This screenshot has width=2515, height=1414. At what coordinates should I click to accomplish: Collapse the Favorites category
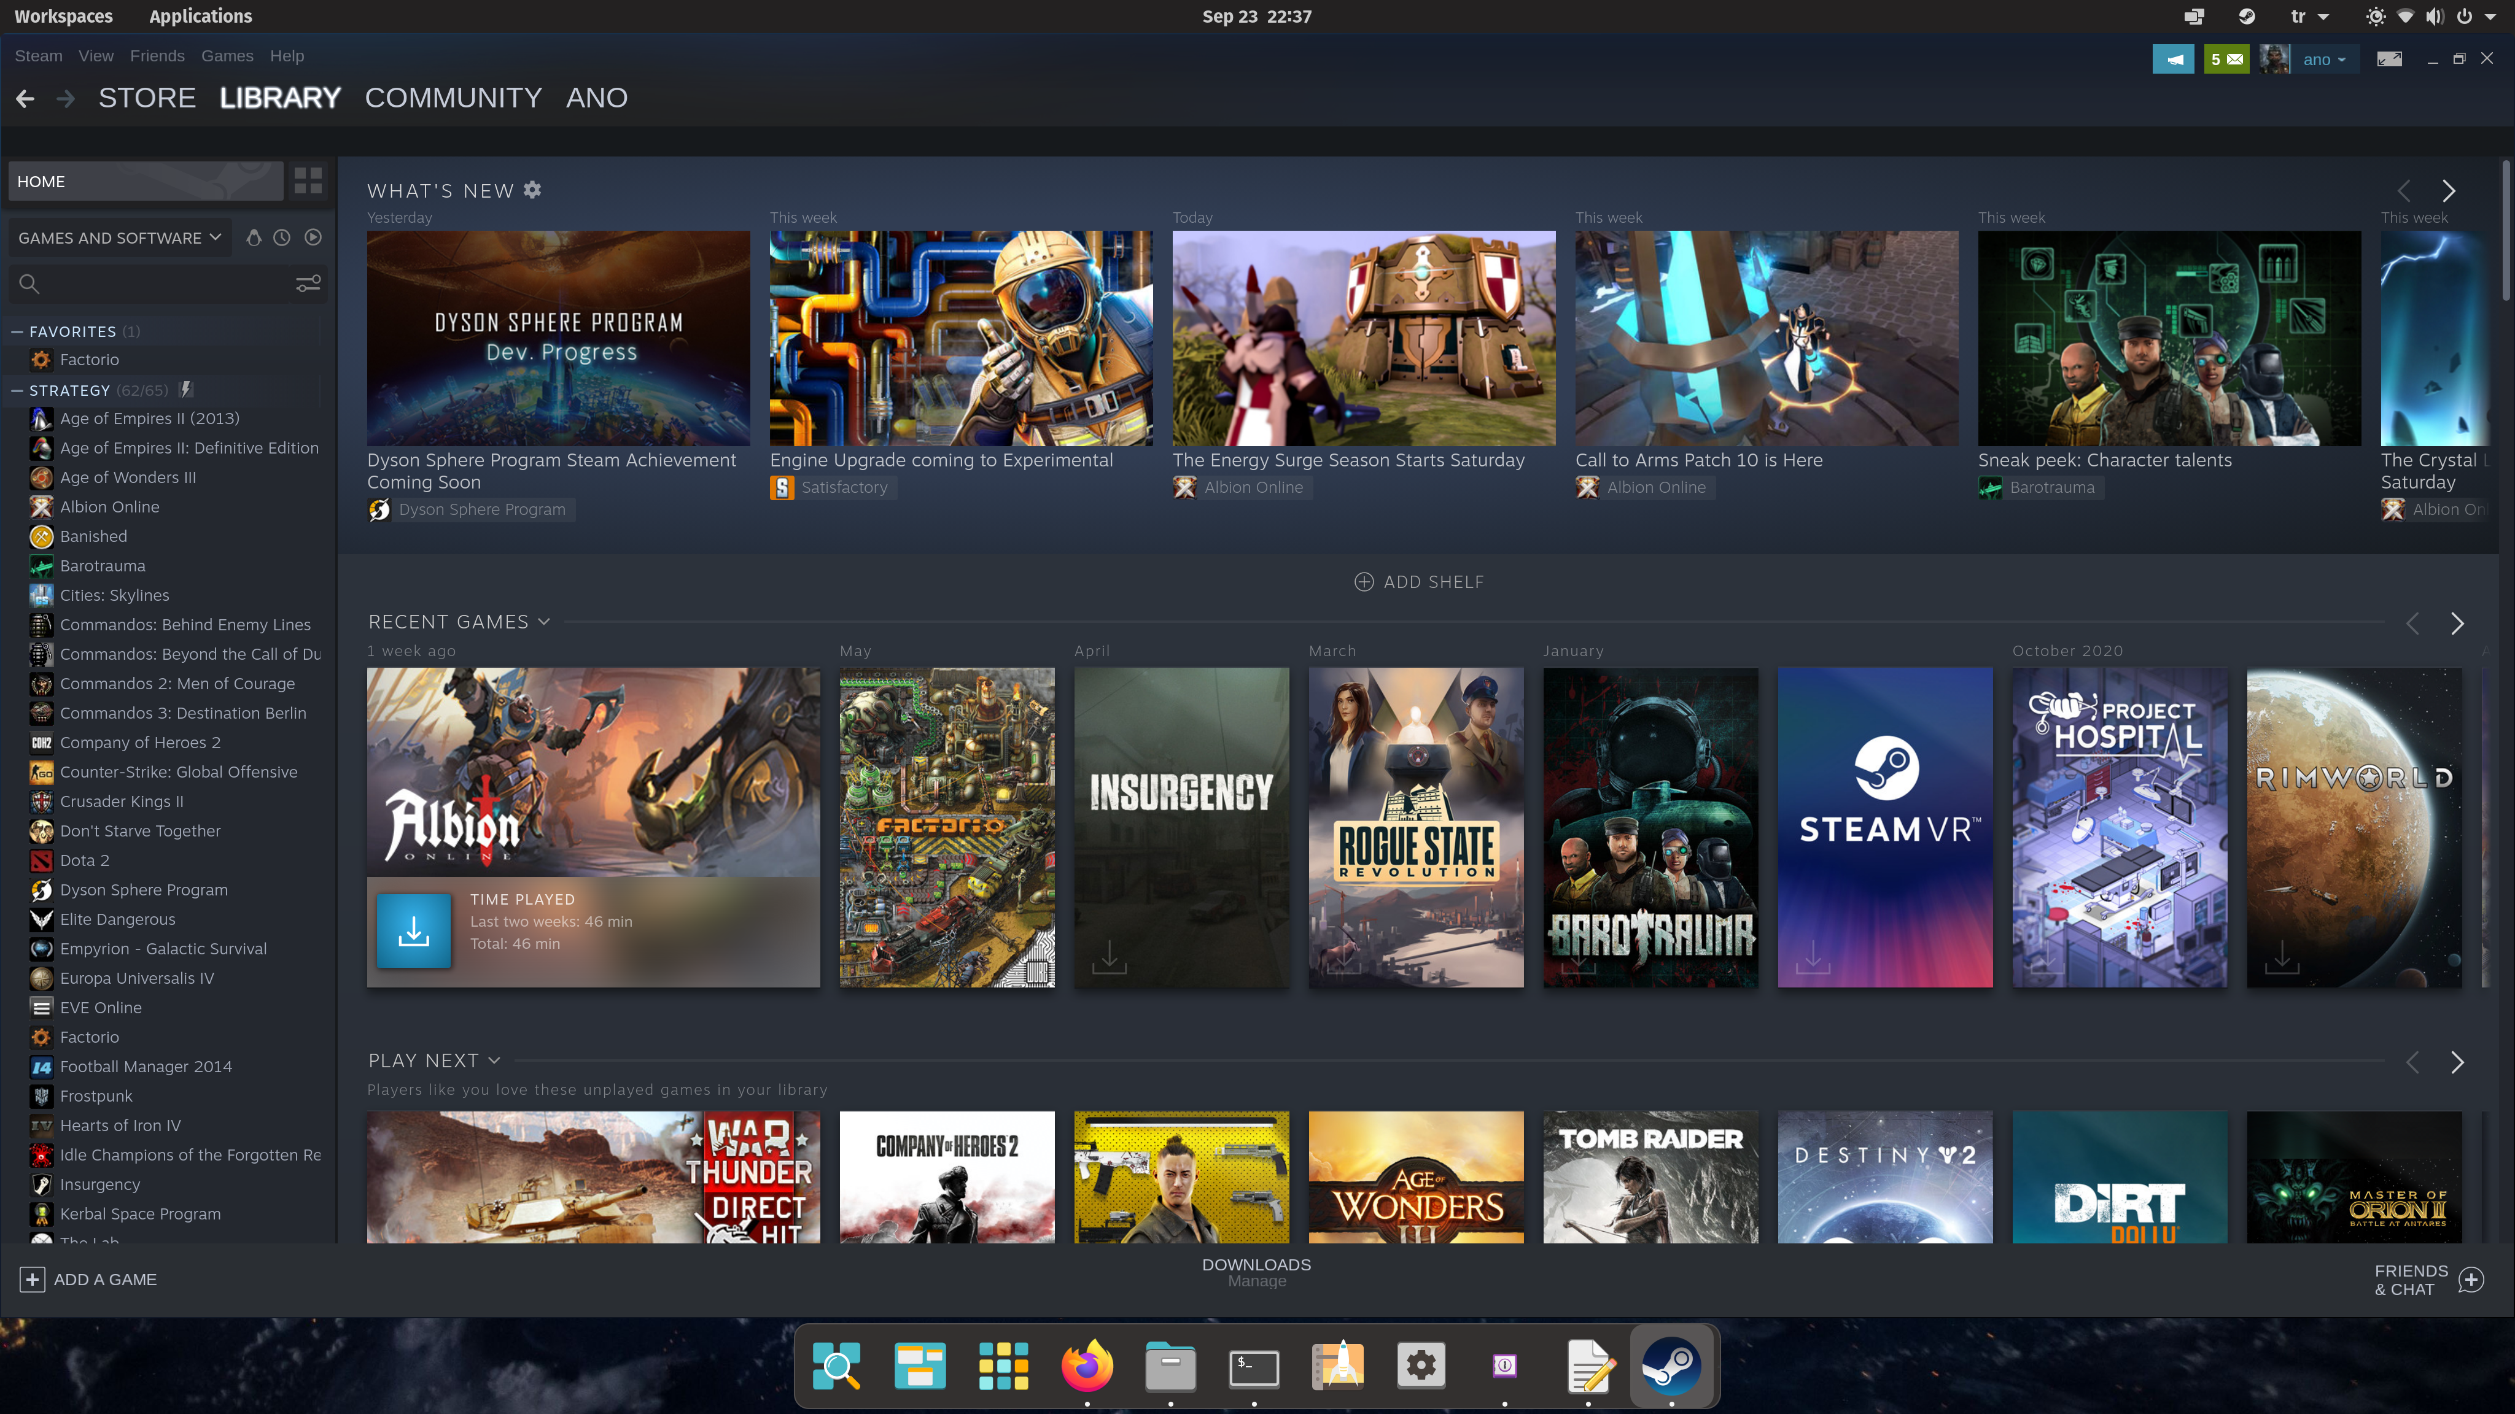tap(17, 332)
